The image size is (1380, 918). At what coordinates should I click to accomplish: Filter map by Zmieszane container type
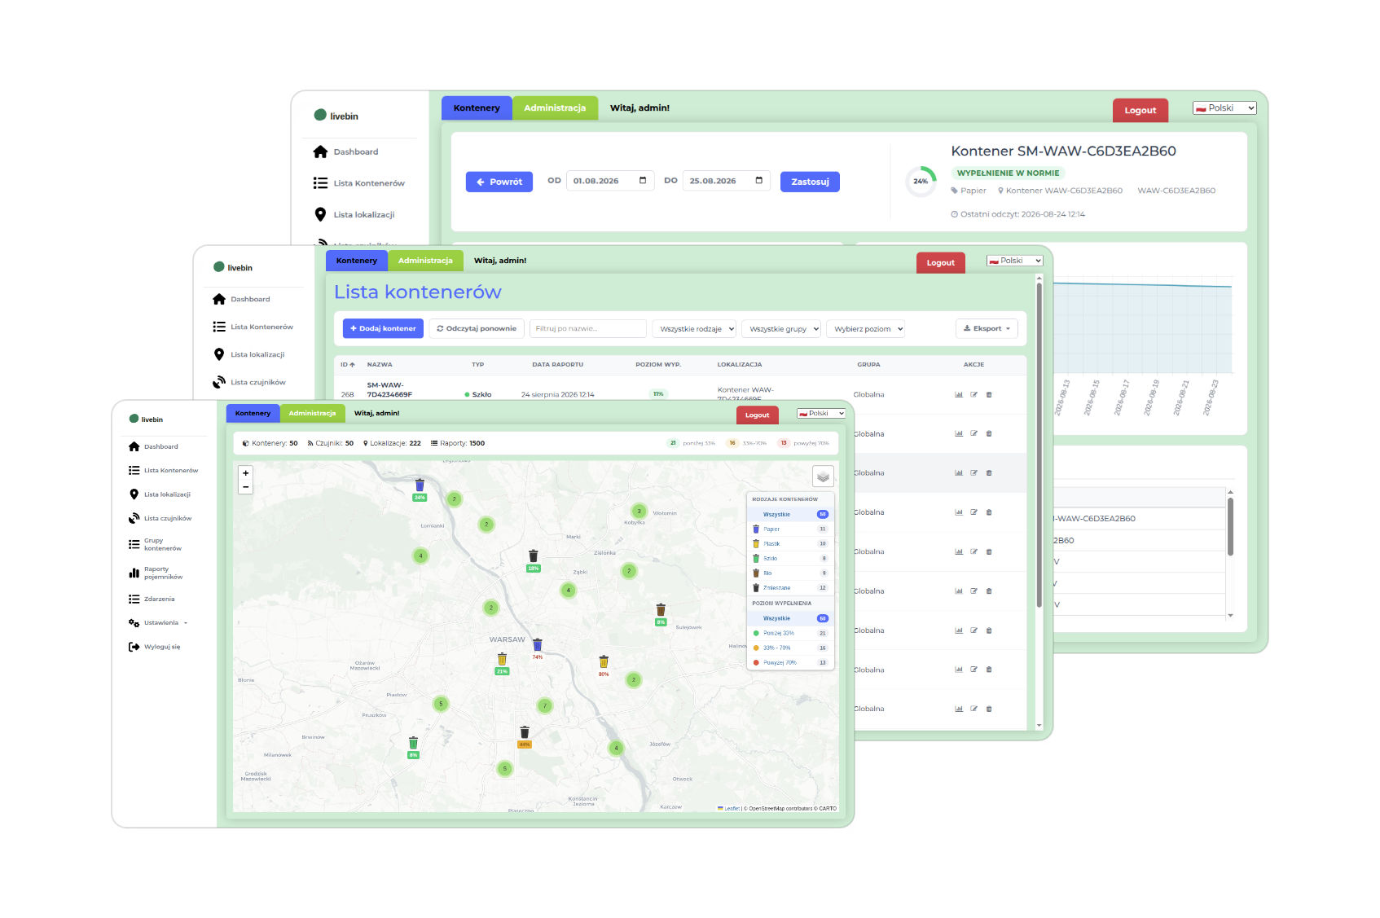tap(790, 587)
